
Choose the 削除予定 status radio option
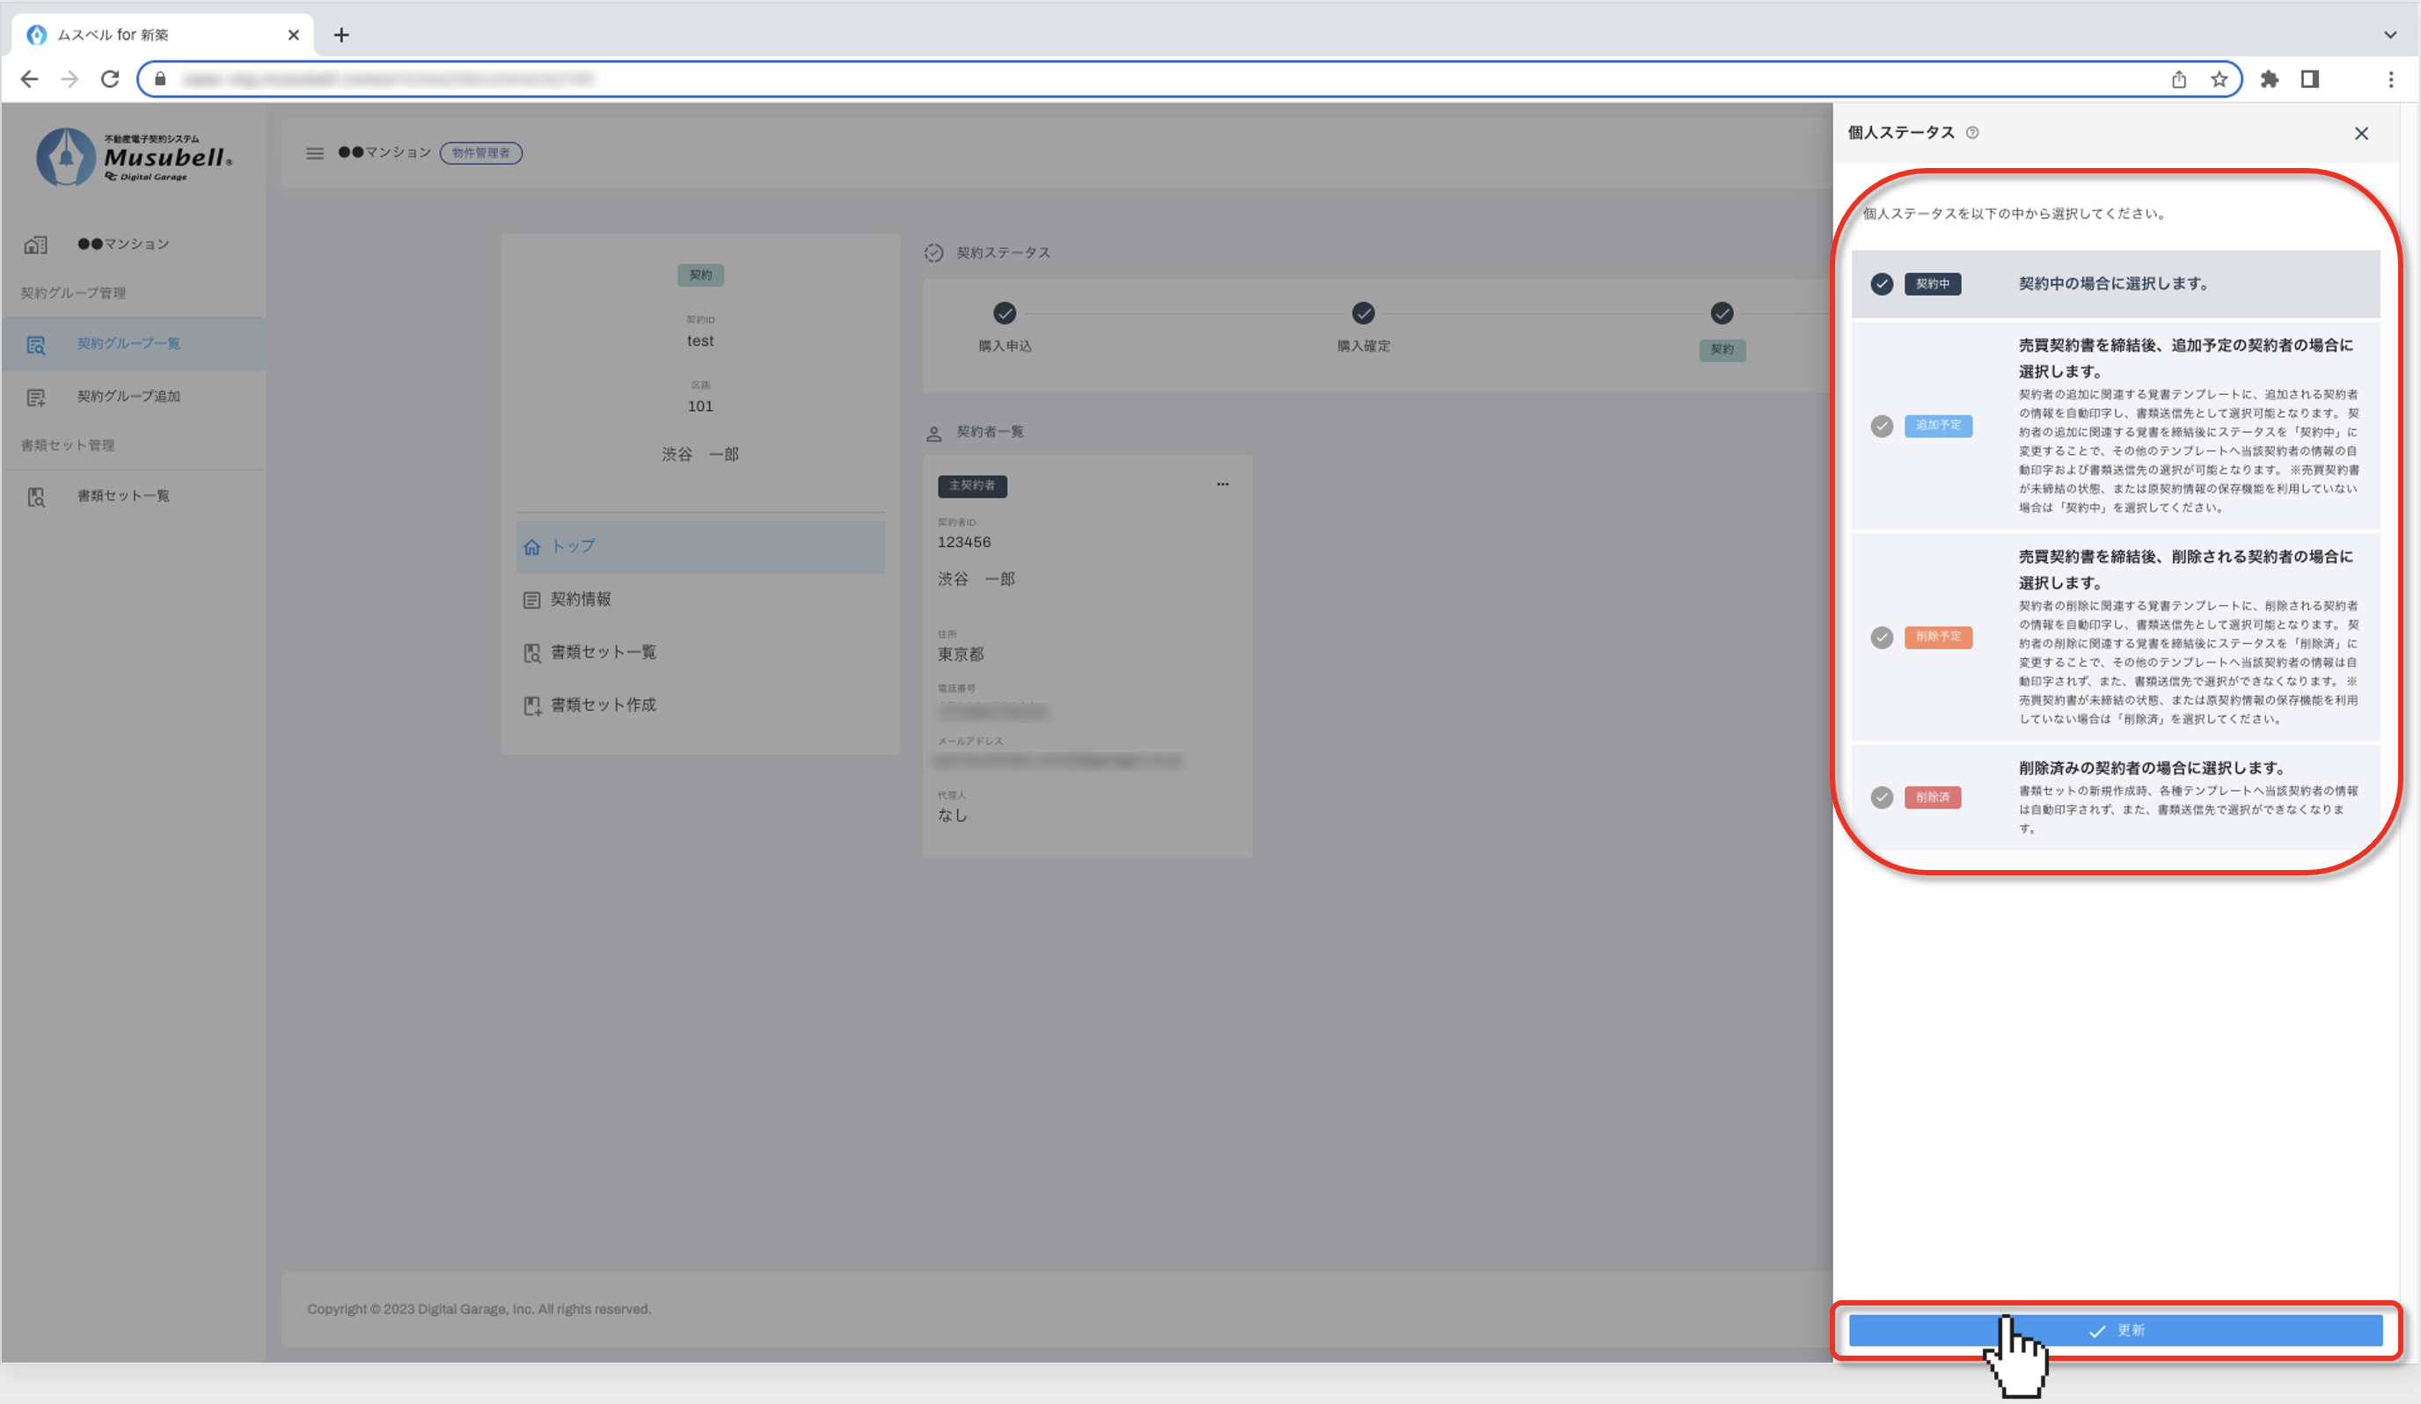point(1881,637)
